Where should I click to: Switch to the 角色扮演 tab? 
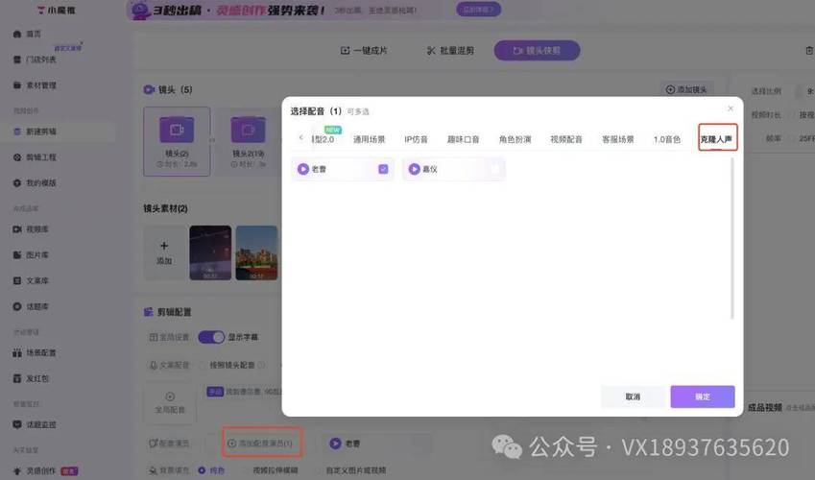point(515,139)
